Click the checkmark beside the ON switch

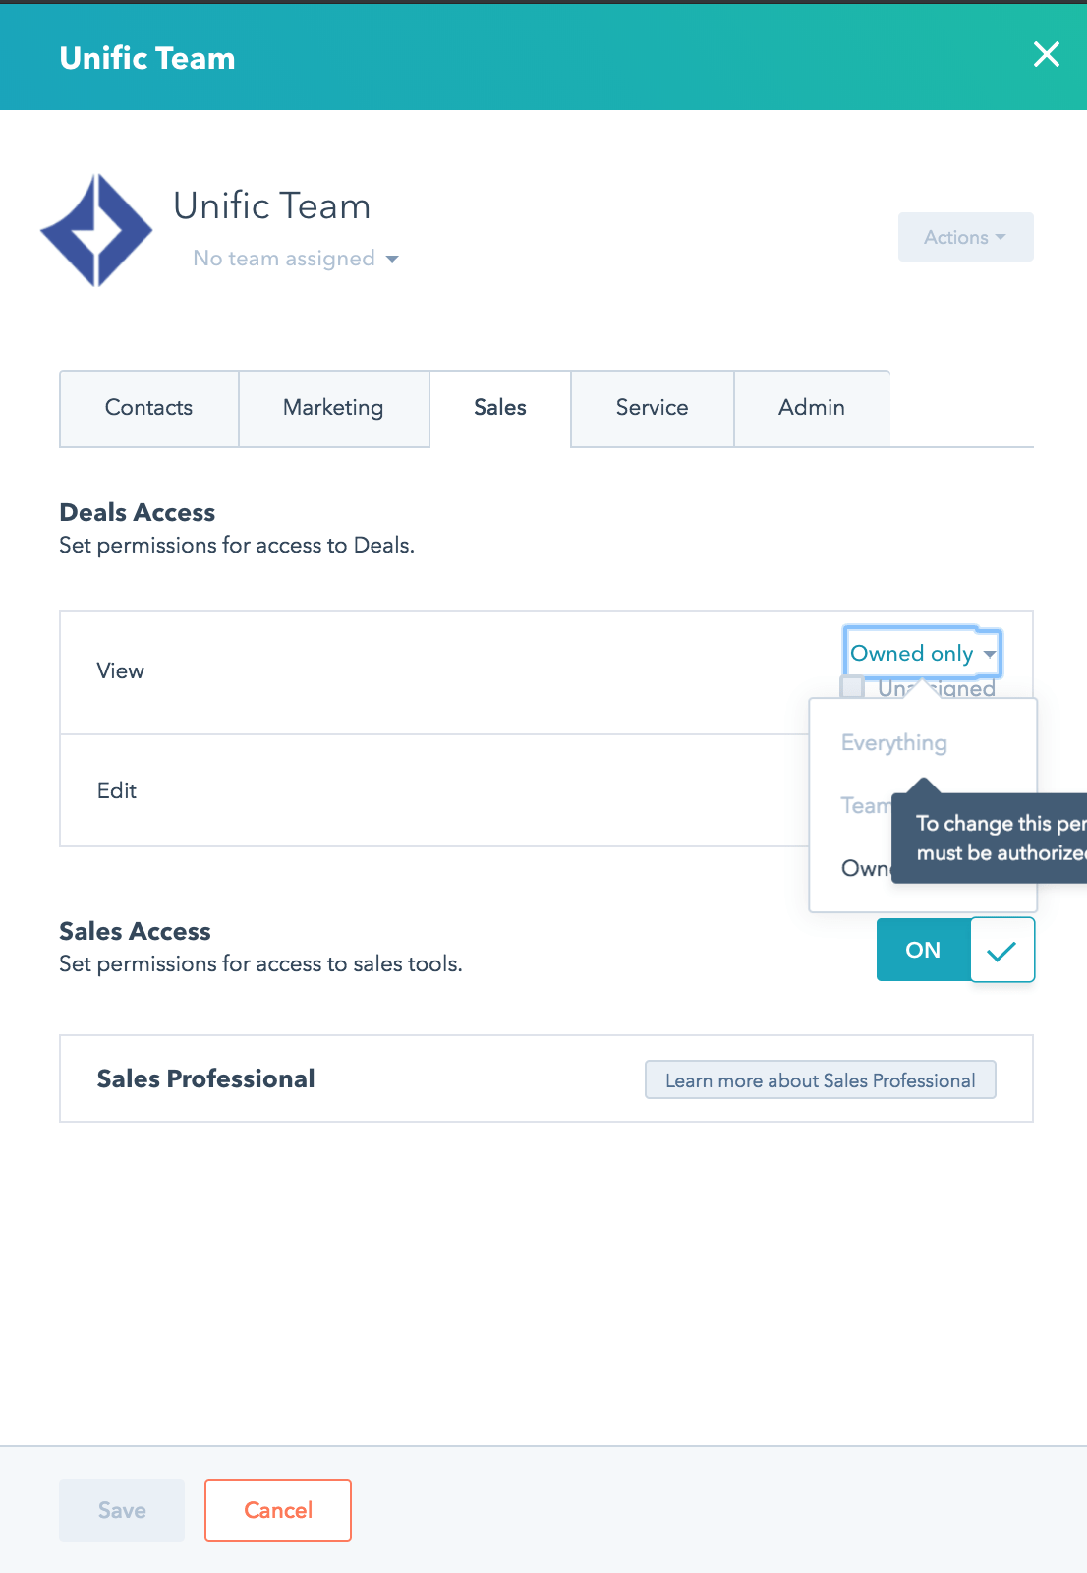click(x=1003, y=950)
